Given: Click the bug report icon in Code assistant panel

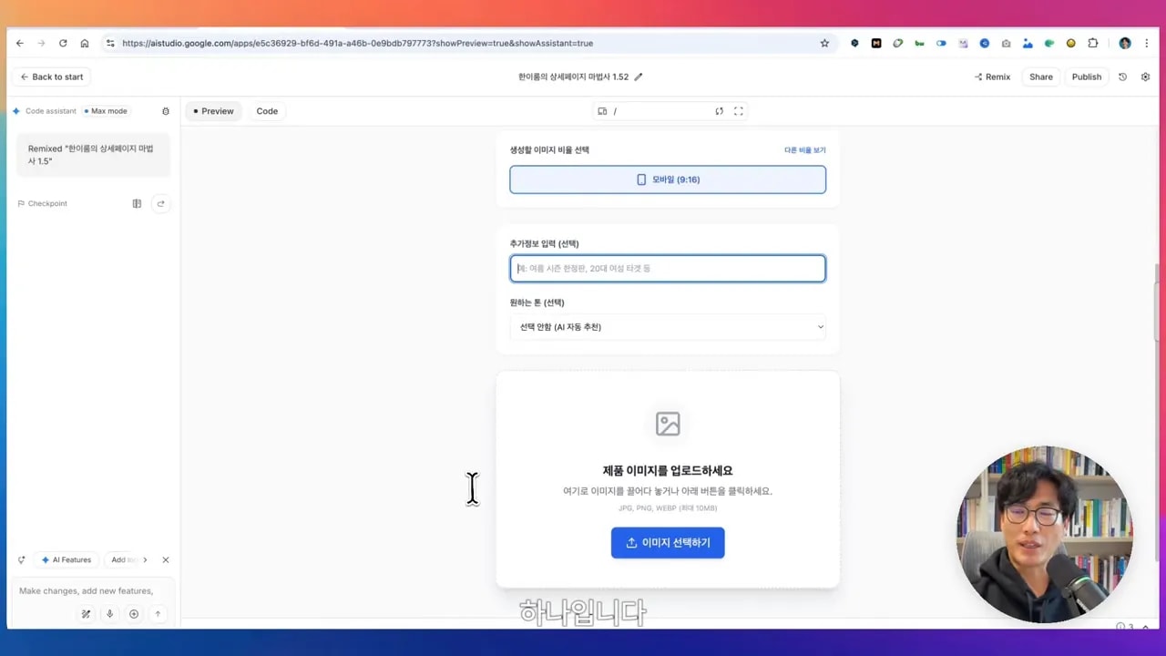Looking at the screenshot, I should [166, 110].
